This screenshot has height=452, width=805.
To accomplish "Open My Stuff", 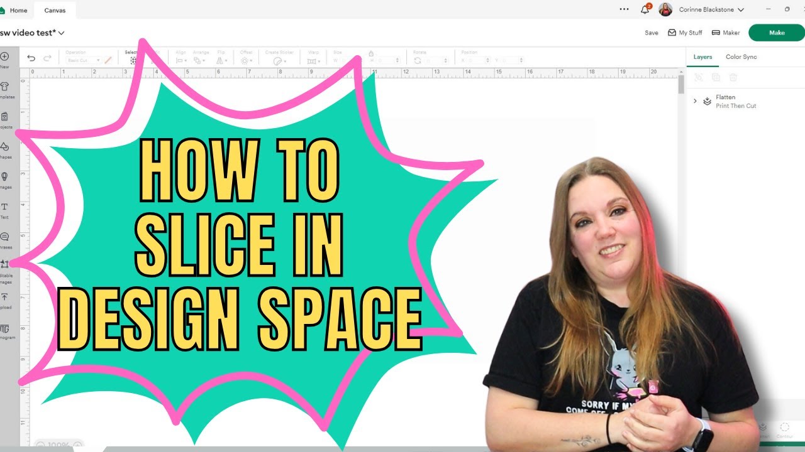I will click(x=685, y=33).
